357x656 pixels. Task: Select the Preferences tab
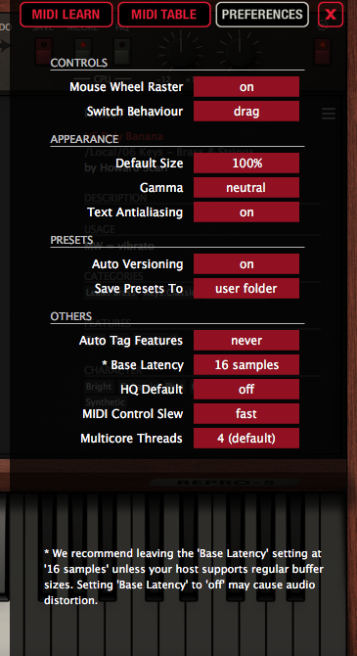262,15
